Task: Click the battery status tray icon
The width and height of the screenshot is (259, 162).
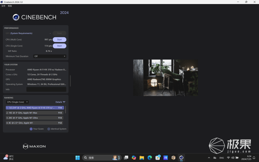Action: pos(237,158)
